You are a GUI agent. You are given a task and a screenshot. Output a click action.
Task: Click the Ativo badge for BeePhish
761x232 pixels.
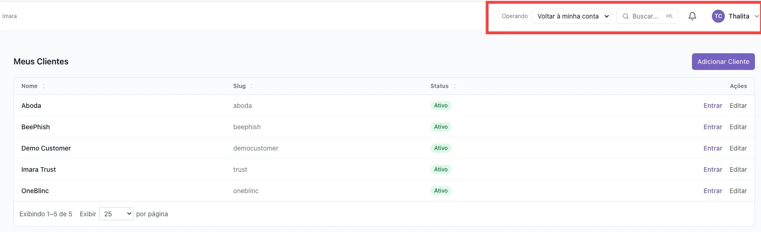441,127
